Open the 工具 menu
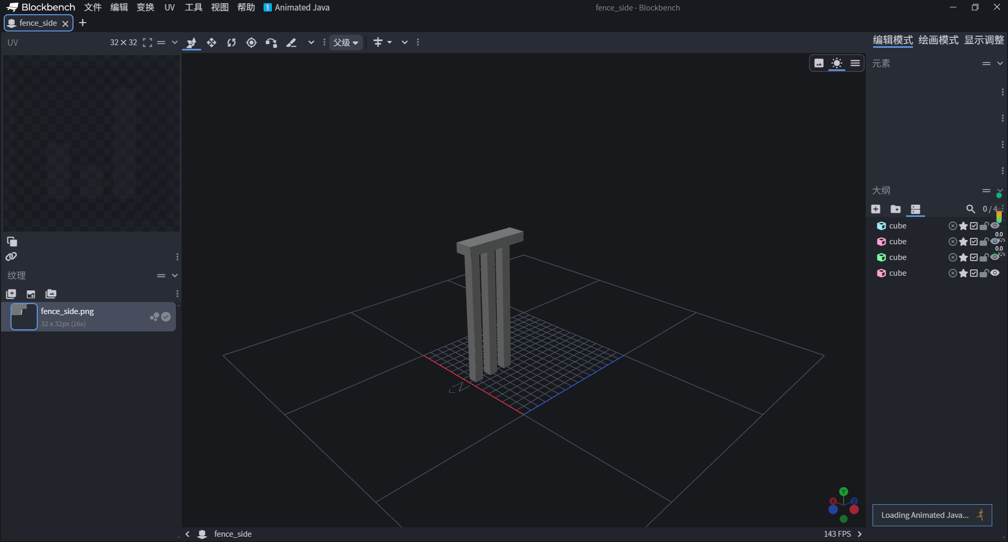 pos(194,7)
